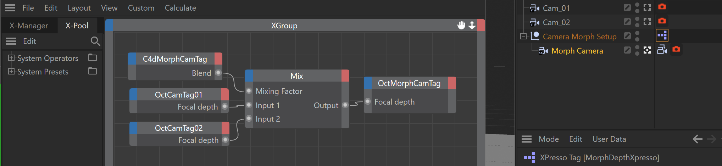The image size is (722, 166).
Task: Click the XPresso tag on Camera Morph Setup
Action: pos(662,35)
